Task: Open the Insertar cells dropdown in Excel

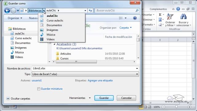Action: coord(149,15)
